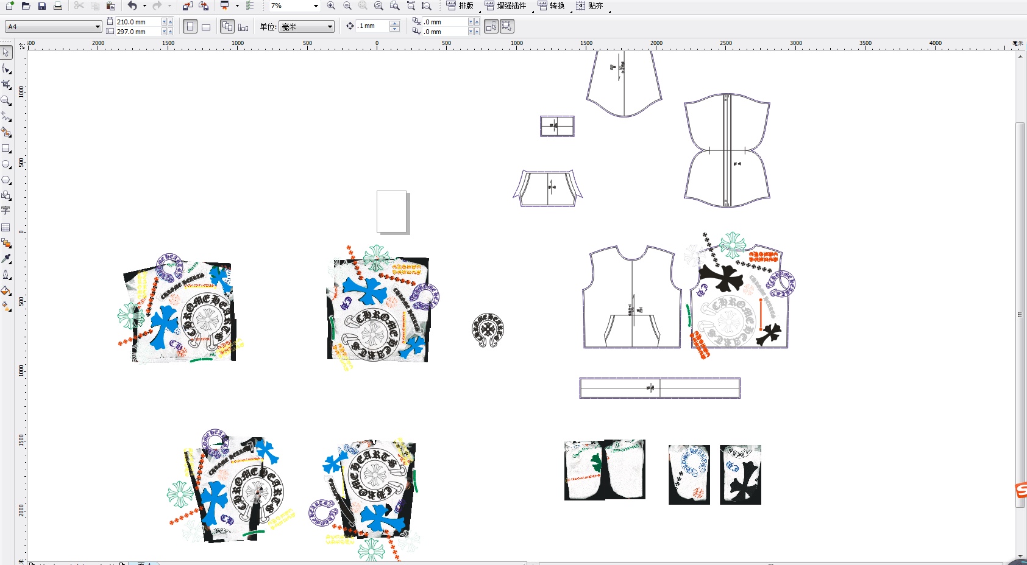The image size is (1027, 565).
Task: Select the Table tool
Action: pos(6,227)
